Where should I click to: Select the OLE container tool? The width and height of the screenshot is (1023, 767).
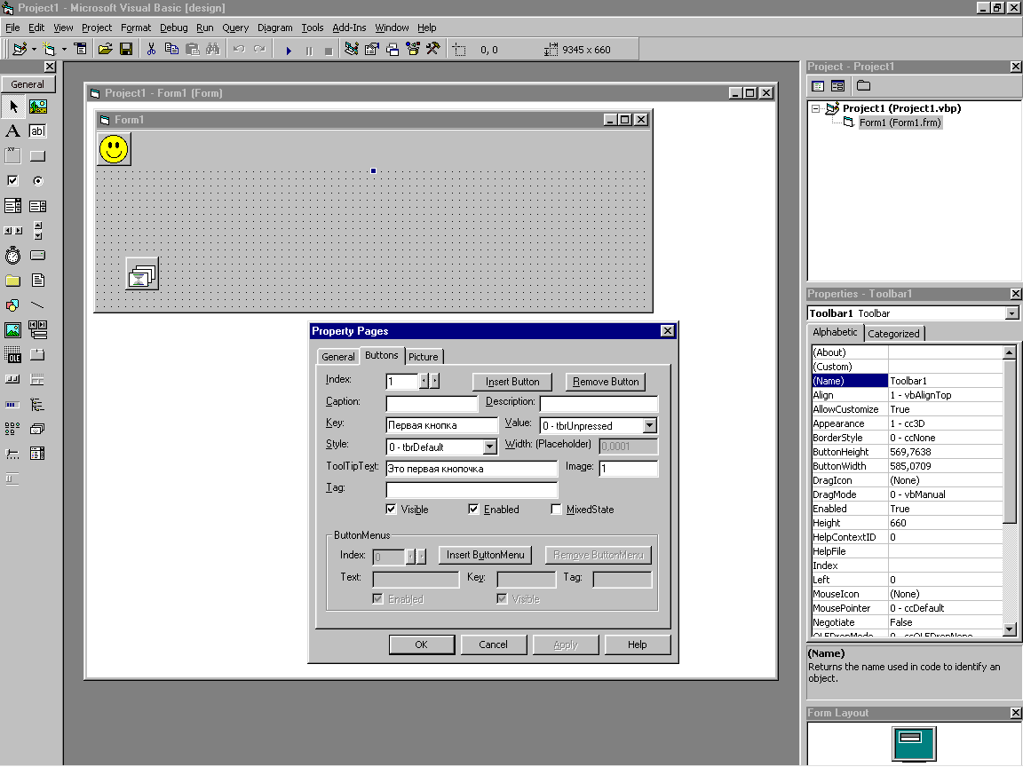(13, 355)
